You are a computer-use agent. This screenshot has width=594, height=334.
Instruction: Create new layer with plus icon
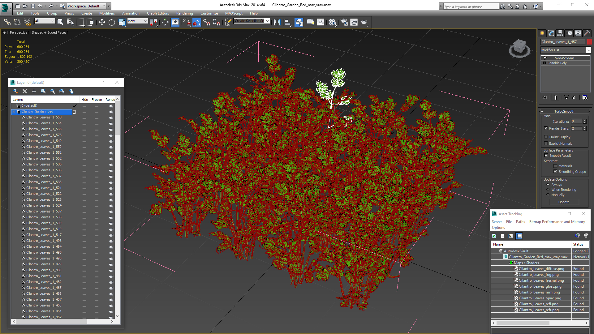(34, 91)
